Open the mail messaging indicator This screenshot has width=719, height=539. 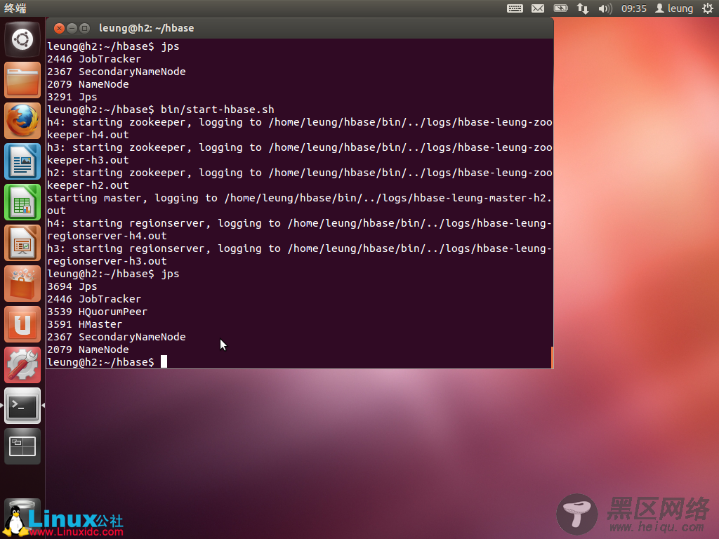coord(537,8)
